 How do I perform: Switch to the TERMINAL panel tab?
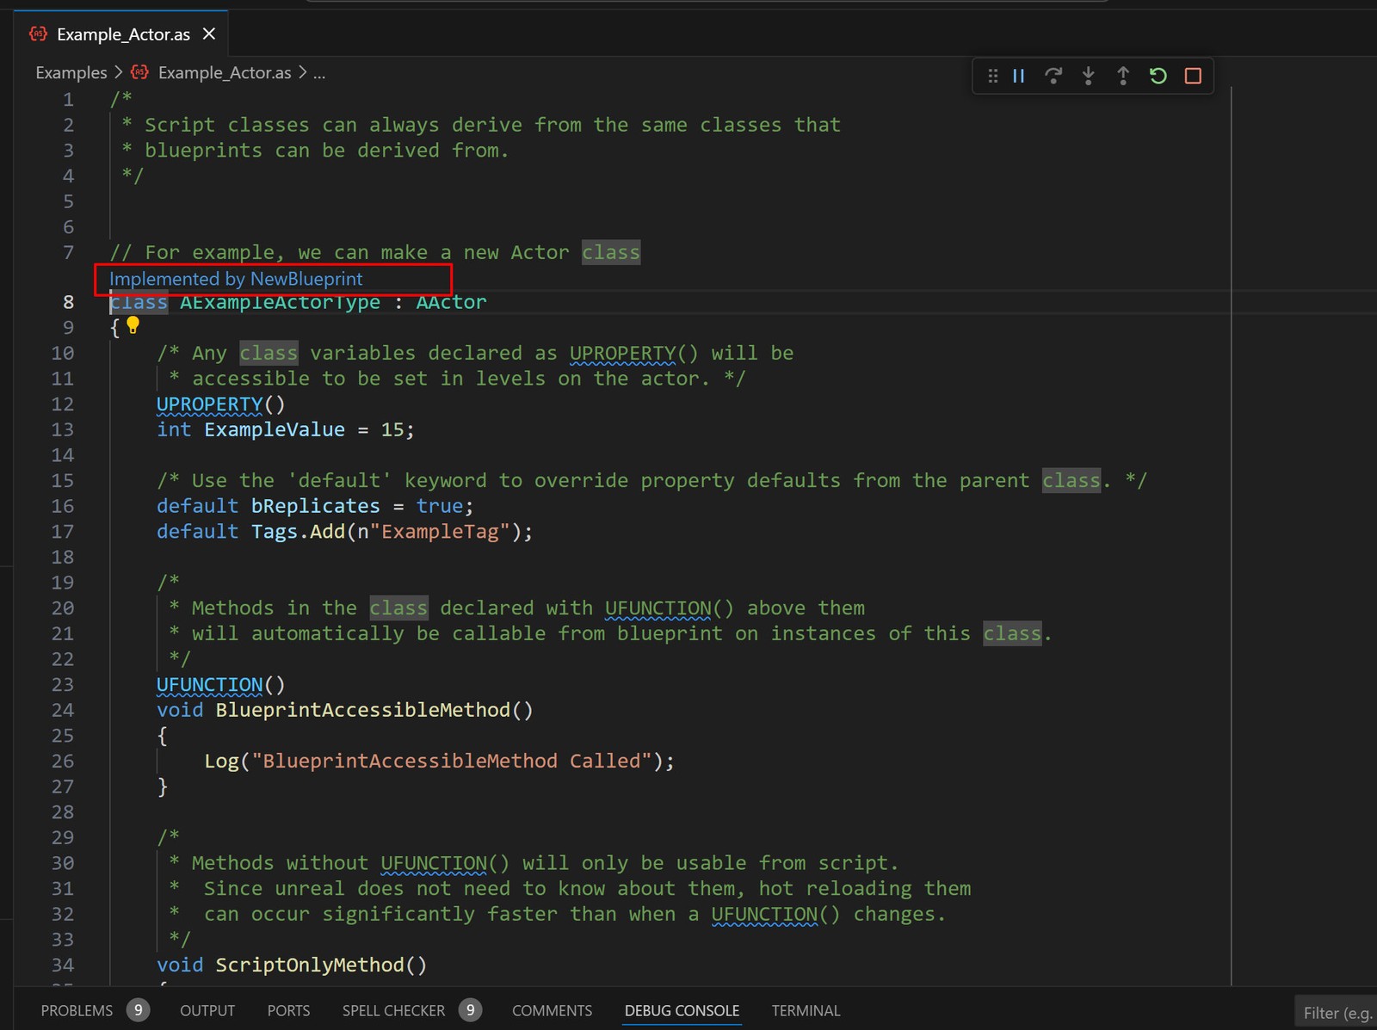pos(806,1010)
